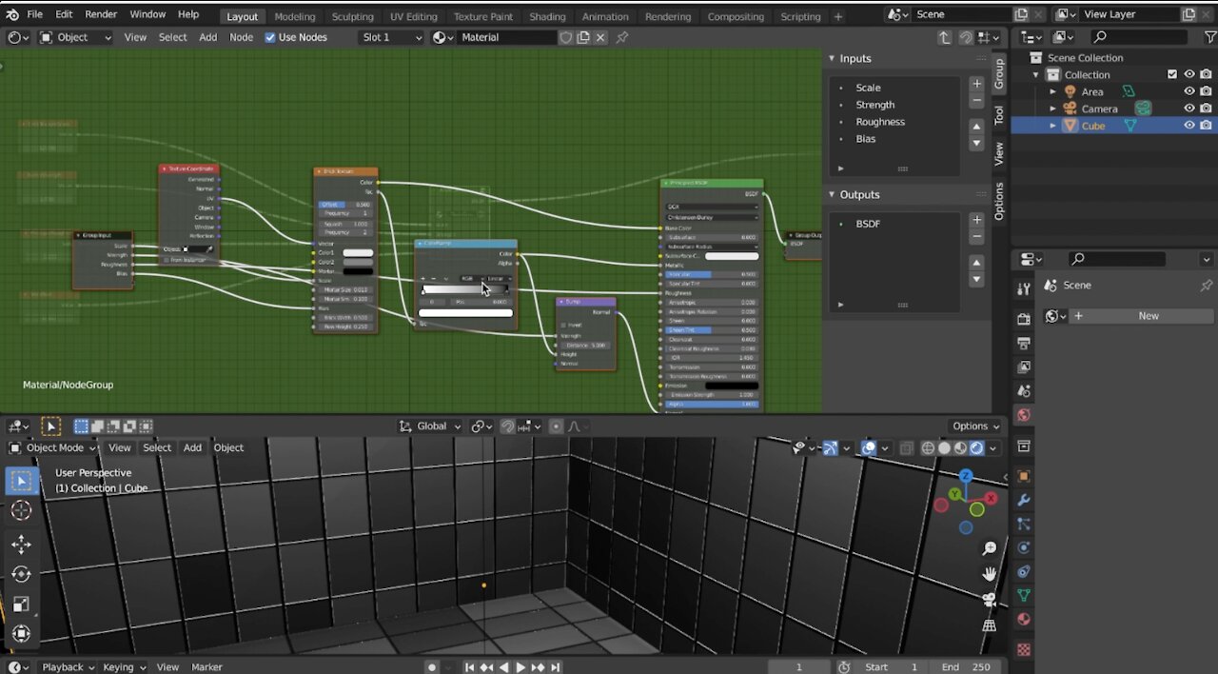Open the Object Data properties tab
The height and width of the screenshot is (674, 1218).
[1024, 595]
